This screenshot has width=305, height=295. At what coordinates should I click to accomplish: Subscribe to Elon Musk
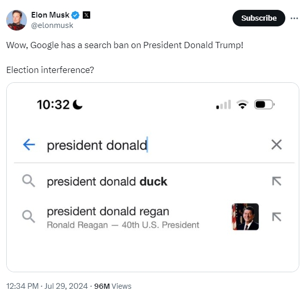(259, 18)
